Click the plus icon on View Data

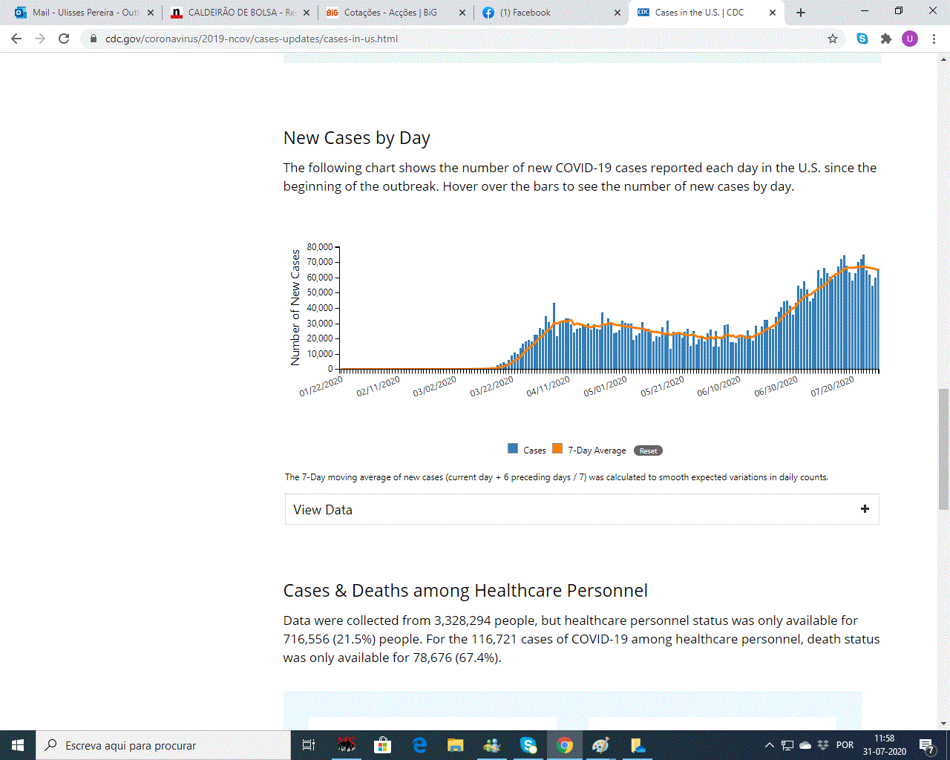[865, 509]
